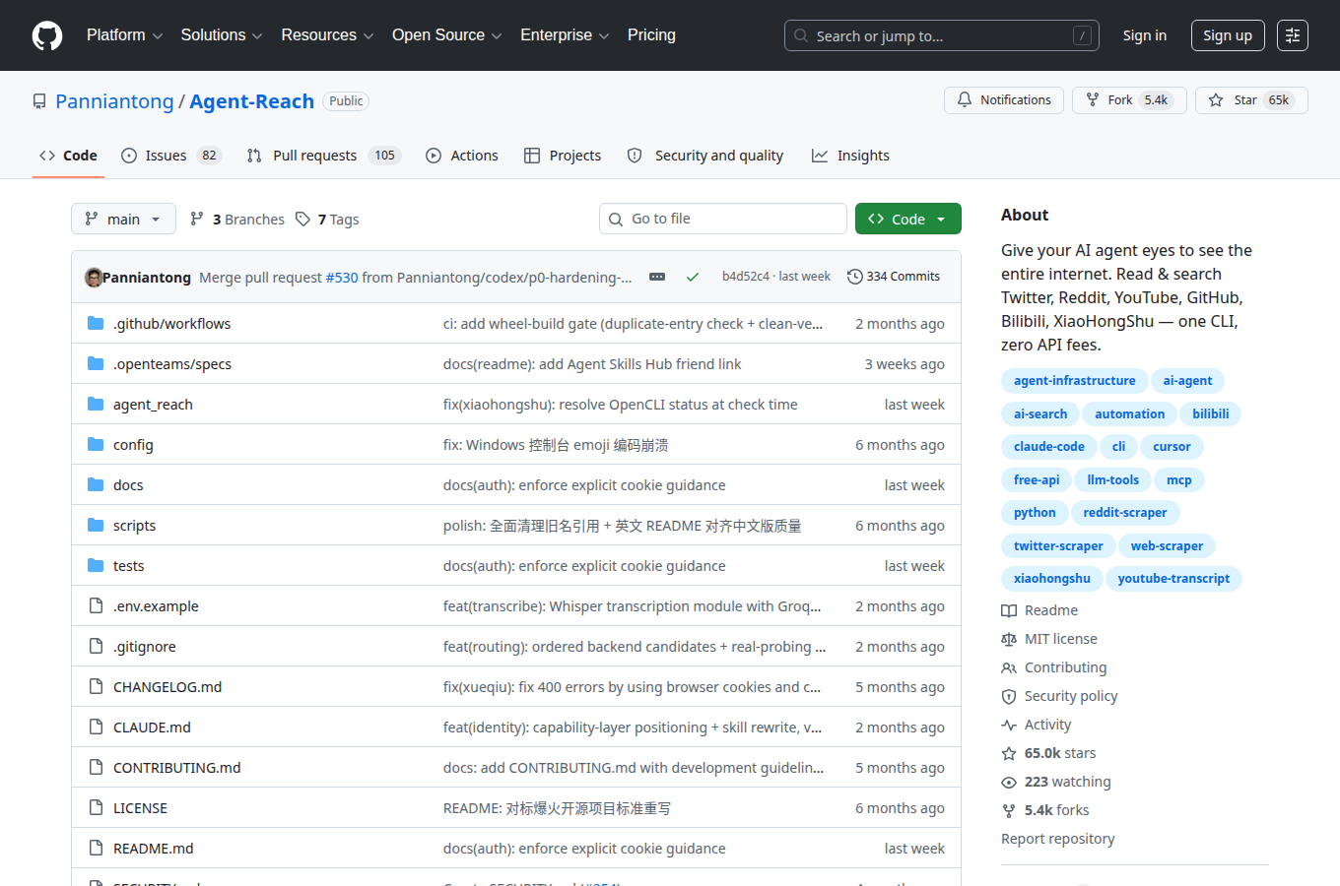The width and height of the screenshot is (1340, 886).
Task: Open the CONTRIBUTING.md file
Action: [176, 768]
